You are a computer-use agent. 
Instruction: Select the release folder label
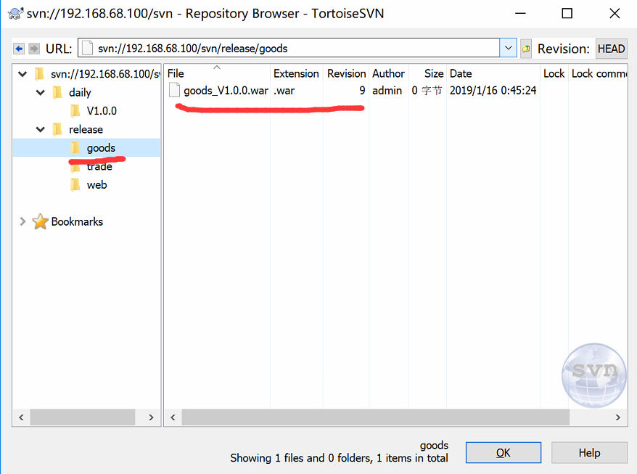point(86,129)
